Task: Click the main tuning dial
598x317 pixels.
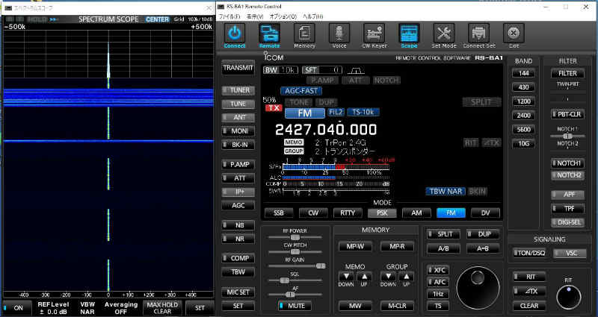Action: tap(478, 287)
